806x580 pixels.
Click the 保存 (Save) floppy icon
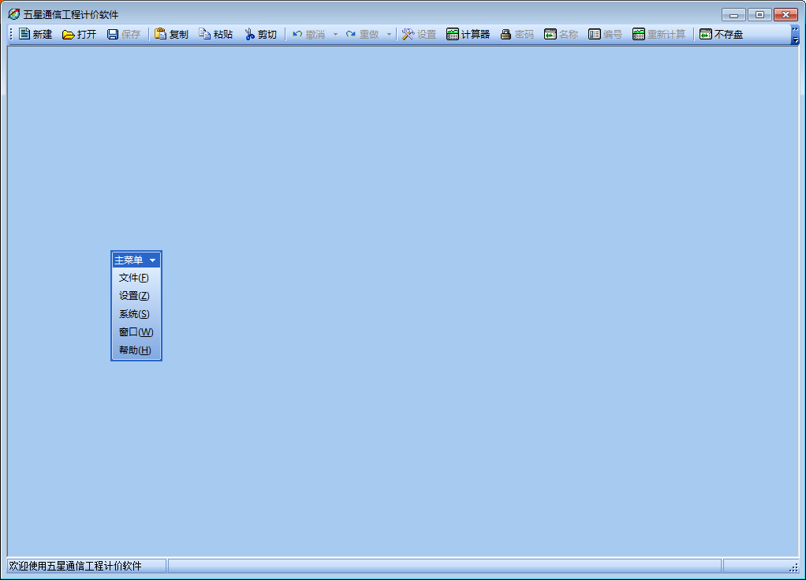(x=113, y=35)
